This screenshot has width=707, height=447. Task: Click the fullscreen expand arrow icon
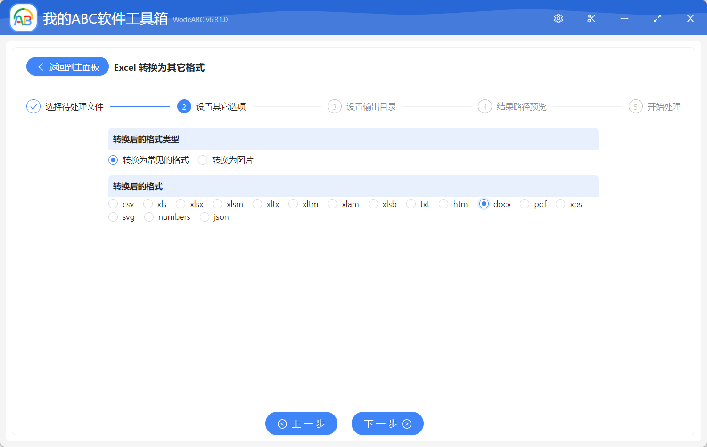tap(657, 18)
